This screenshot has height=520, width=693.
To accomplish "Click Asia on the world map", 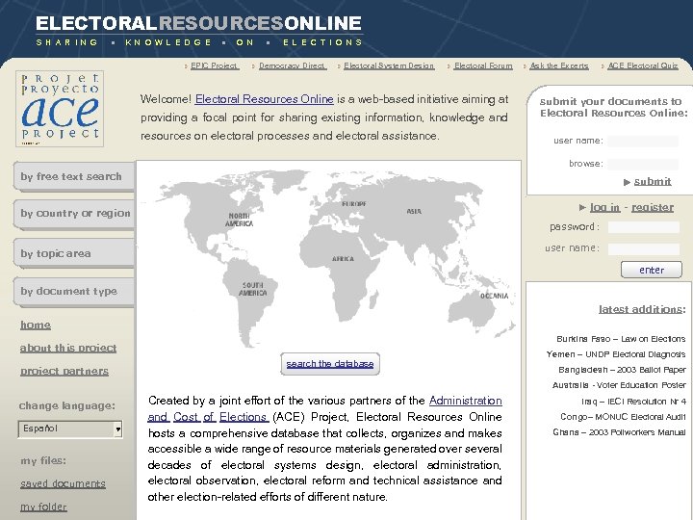I will (x=414, y=211).
